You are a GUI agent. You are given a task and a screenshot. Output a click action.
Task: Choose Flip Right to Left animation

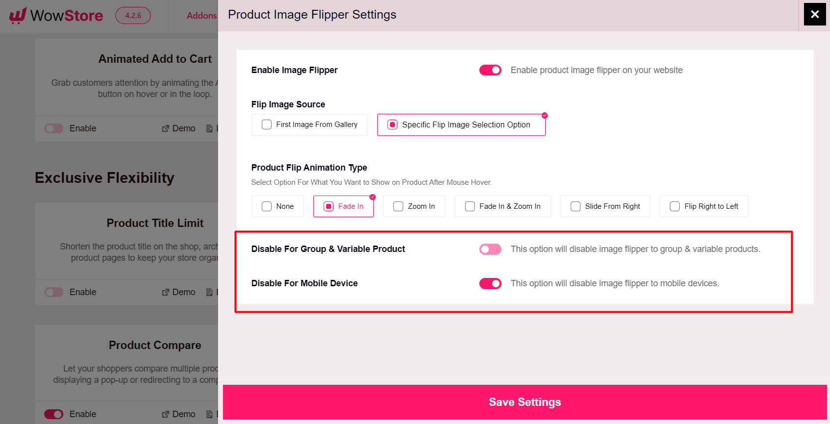point(704,206)
